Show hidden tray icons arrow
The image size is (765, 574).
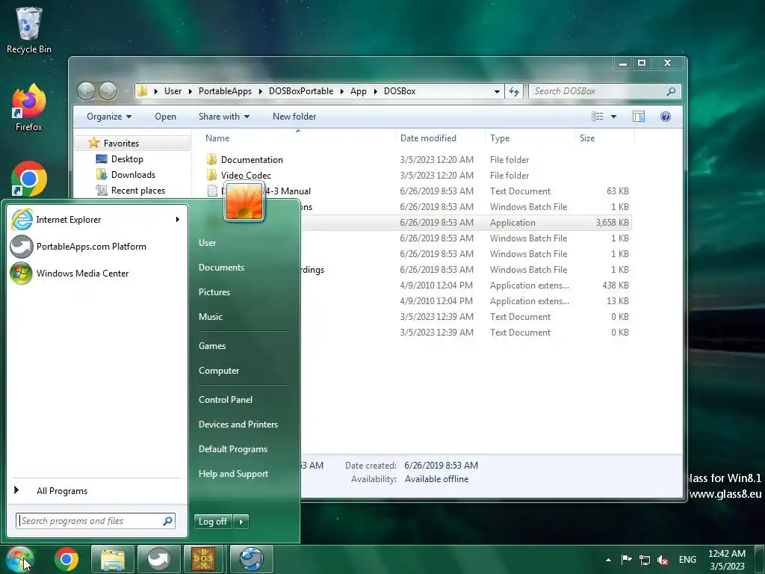608,560
